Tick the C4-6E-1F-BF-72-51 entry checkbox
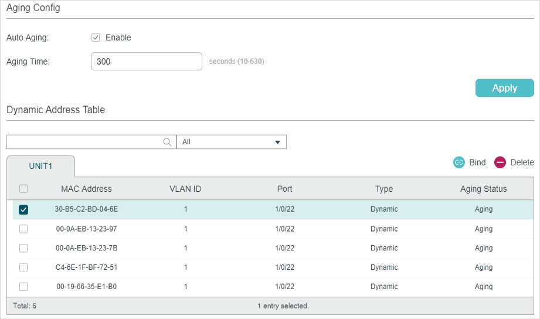Viewport: 540px width, 319px height. [x=23, y=267]
